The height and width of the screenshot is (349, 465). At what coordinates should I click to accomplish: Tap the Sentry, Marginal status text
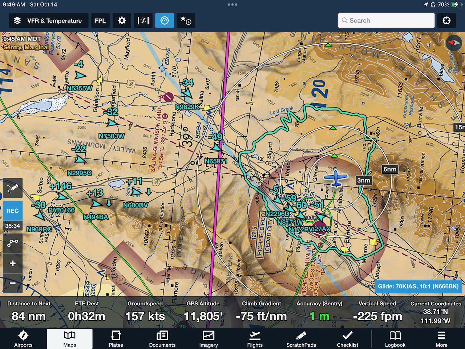[26, 47]
